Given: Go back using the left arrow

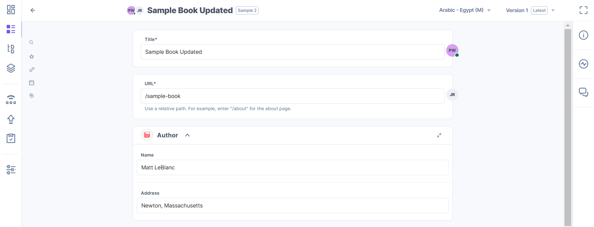Looking at the screenshot, I should tap(33, 10).
